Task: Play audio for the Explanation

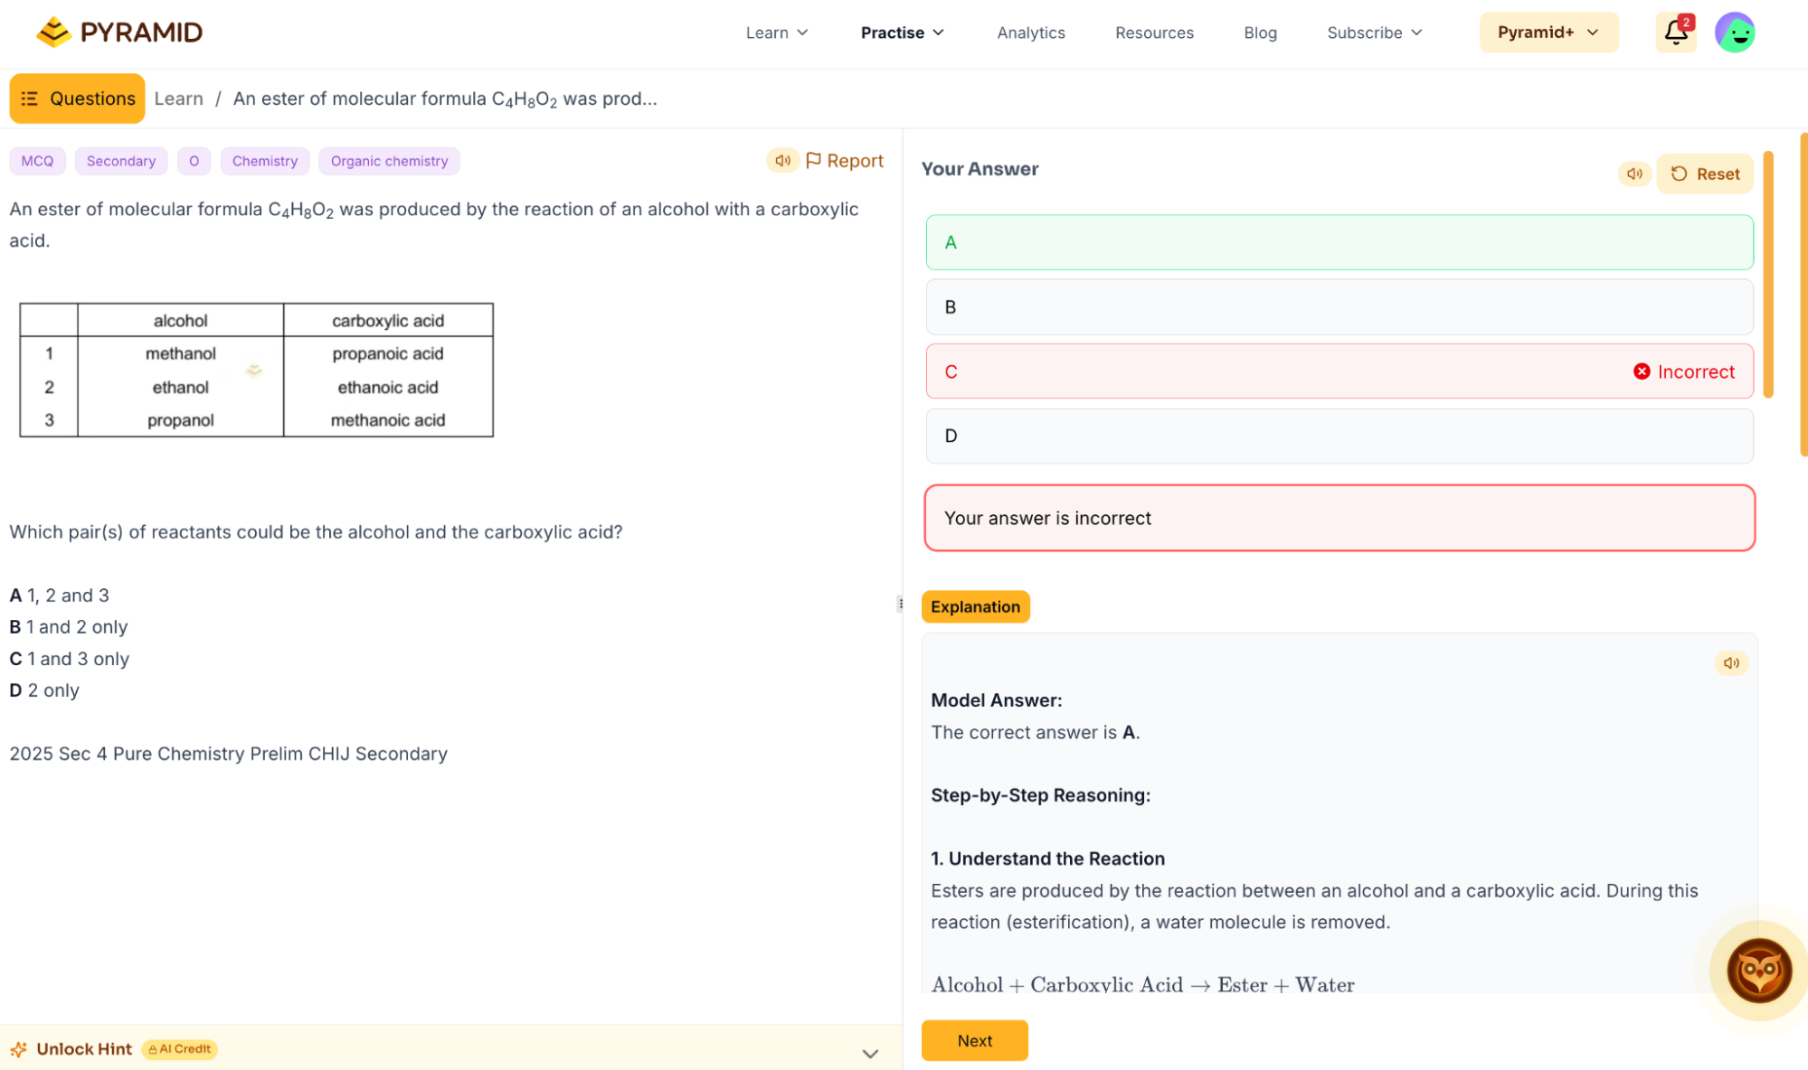Action: point(1731,662)
